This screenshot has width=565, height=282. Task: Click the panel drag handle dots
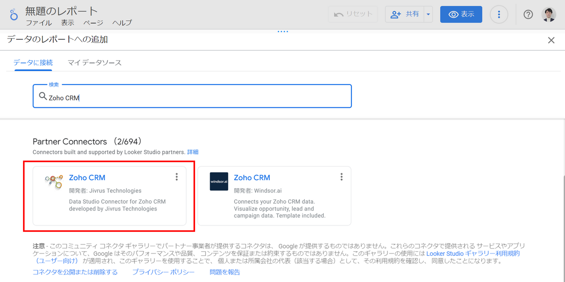pos(282,32)
